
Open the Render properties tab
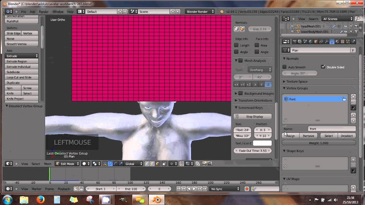(x=295, y=42)
